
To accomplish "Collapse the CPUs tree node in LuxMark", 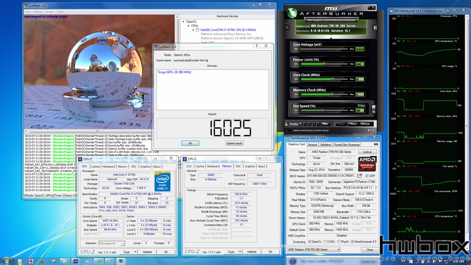I will click(x=188, y=26).
